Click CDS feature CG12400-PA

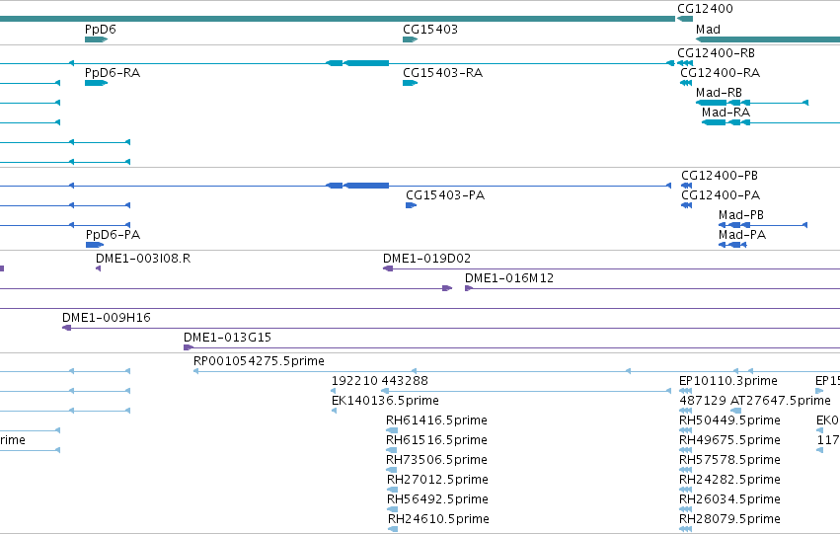721,195
